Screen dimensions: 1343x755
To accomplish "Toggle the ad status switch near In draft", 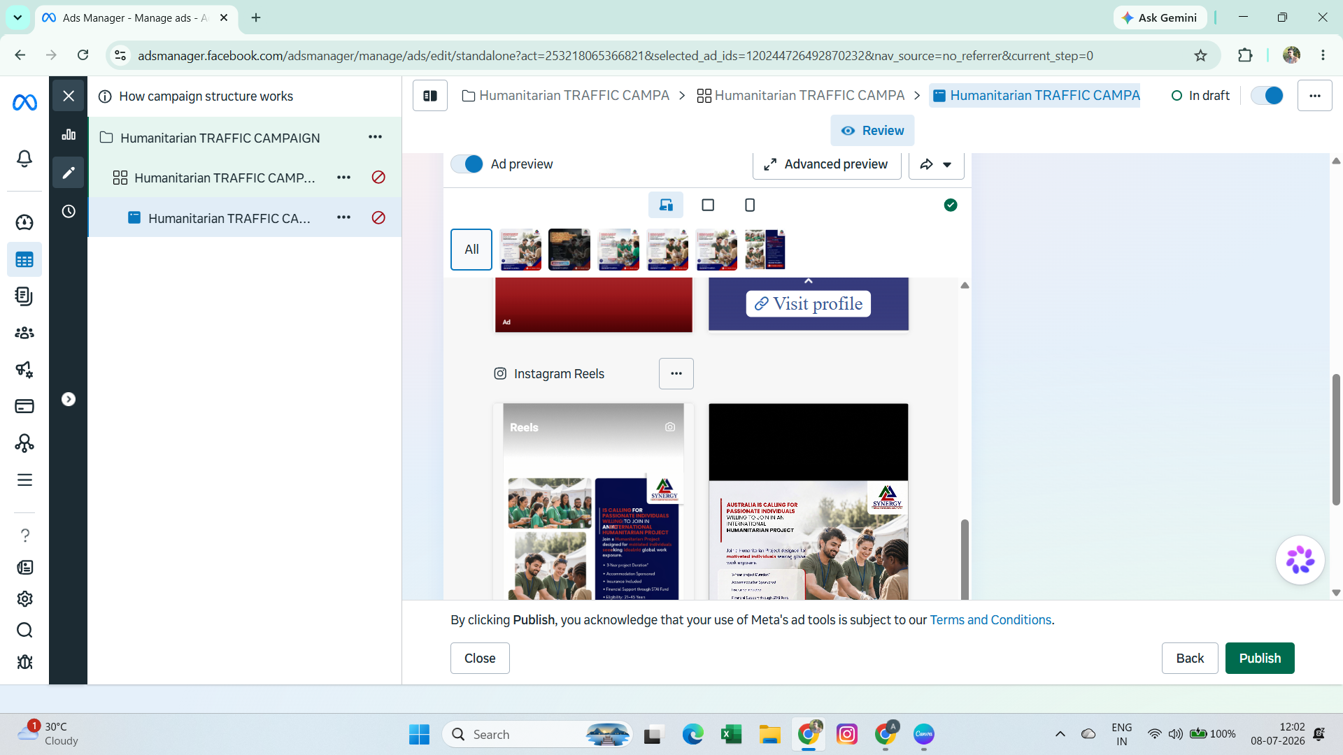I will [x=1267, y=96].
